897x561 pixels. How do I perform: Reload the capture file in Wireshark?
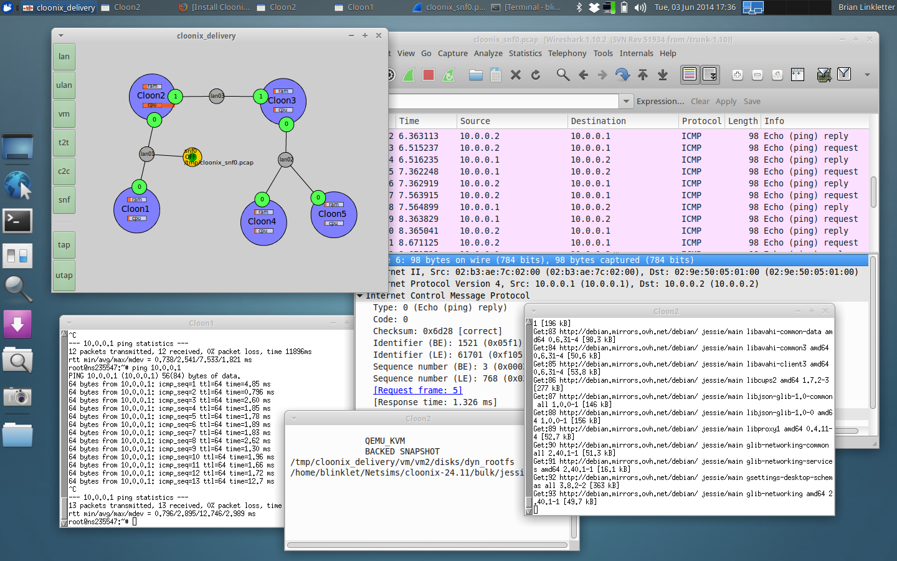pos(536,75)
